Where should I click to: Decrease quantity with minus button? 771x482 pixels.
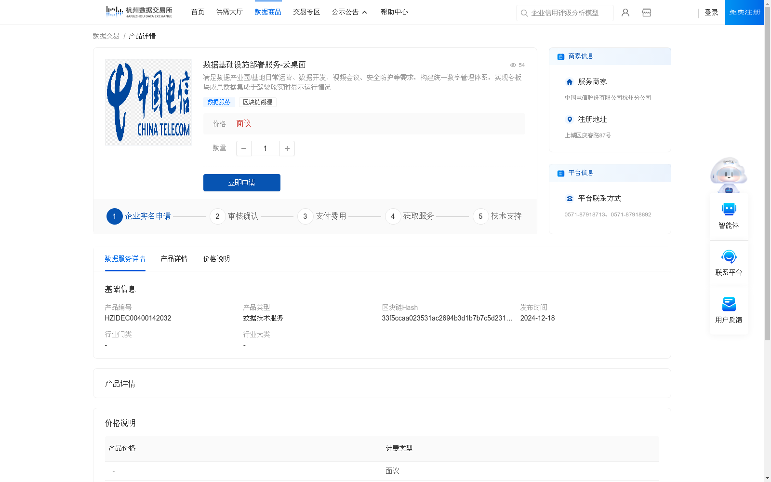244,148
